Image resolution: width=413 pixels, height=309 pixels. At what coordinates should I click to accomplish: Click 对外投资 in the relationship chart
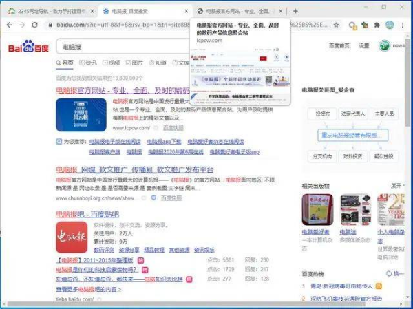[x=353, y=156]
